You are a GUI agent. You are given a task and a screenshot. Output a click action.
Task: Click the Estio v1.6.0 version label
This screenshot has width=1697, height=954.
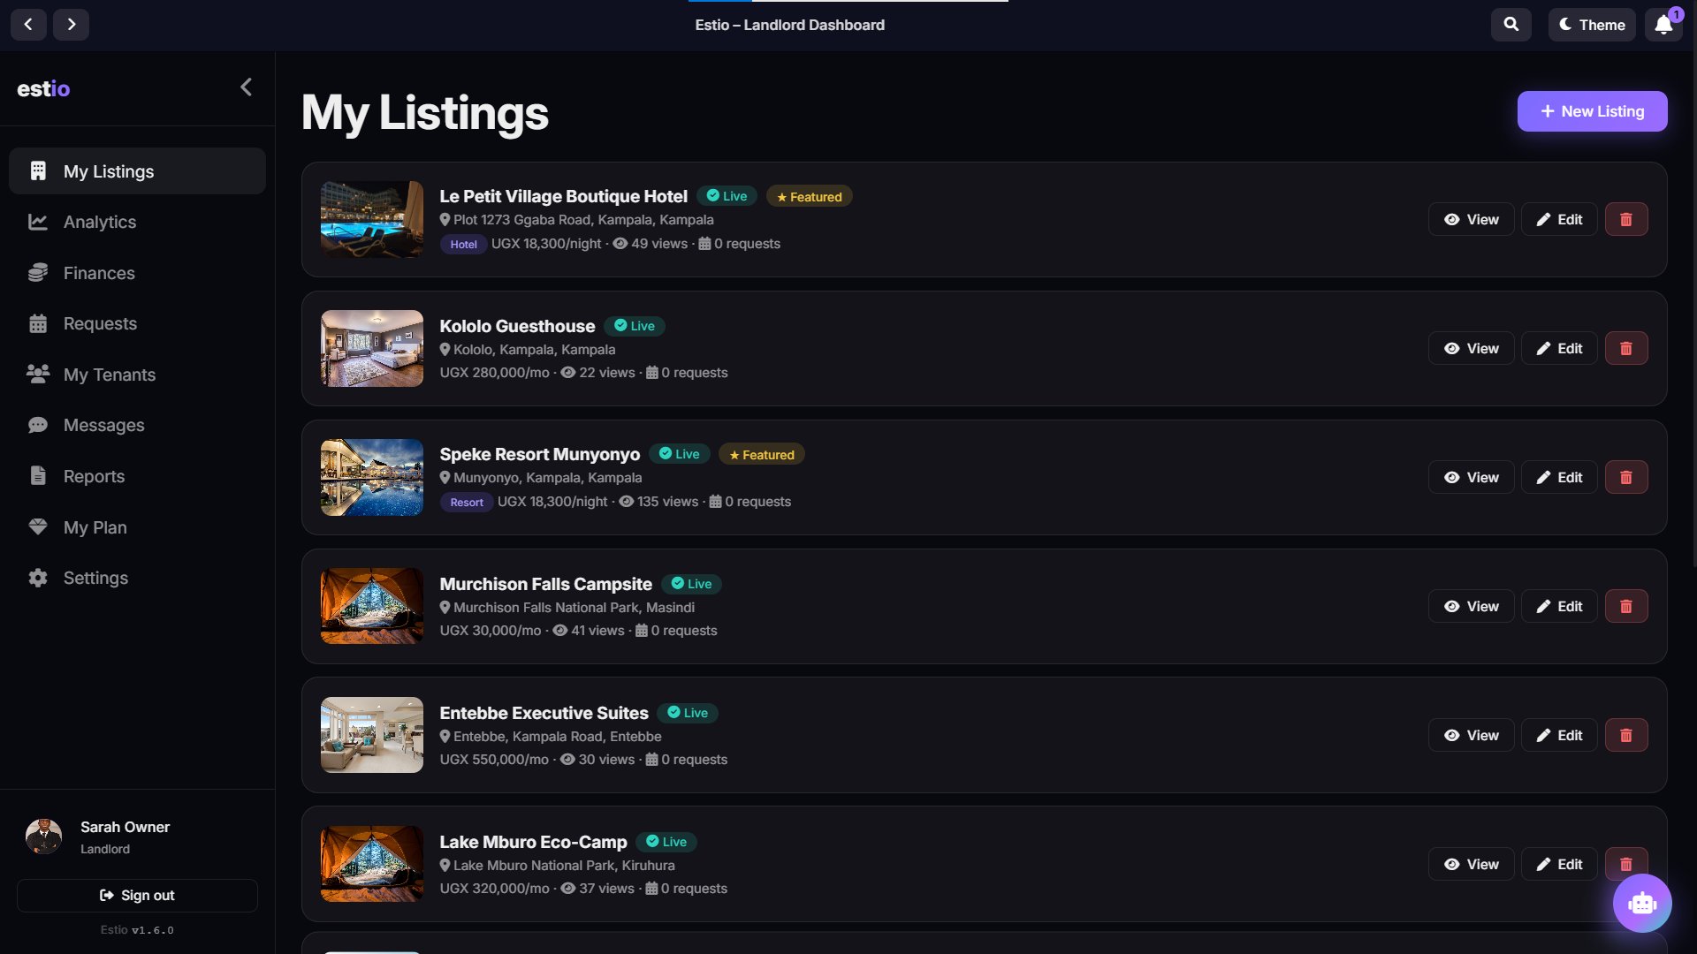[137, 930]
